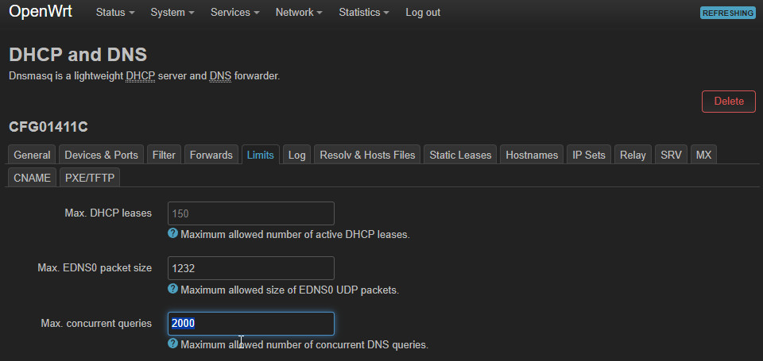Click help icon beside concurrent DNS queries description
The height and width of the screenshot is (361, 763).
[x=172, y=344]
